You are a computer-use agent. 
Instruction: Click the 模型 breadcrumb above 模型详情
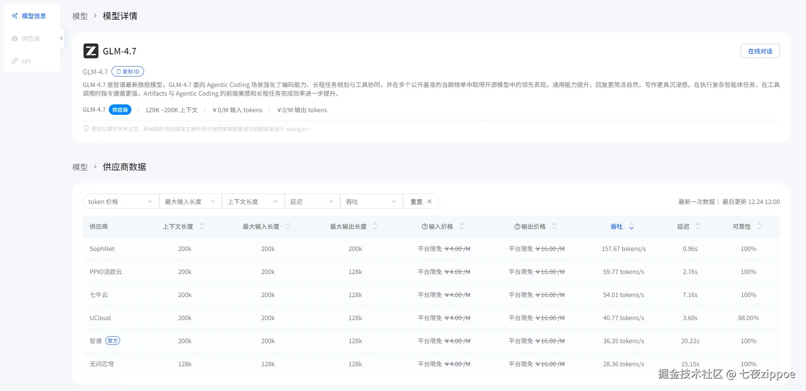tap(80, 16)
